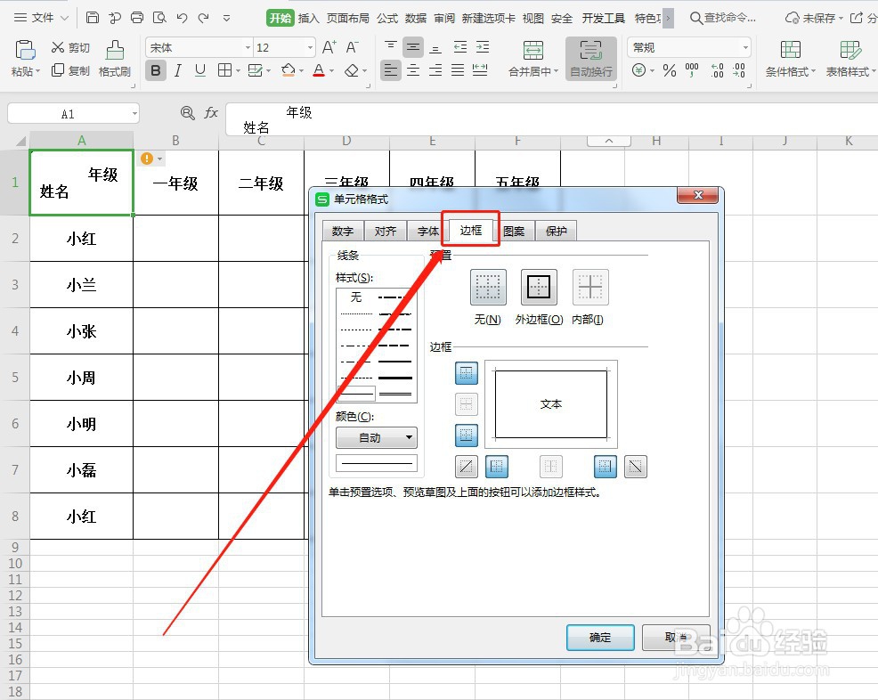The width and height of the screenshot is (878, 700).
Task: Switch to the 图案 tab in the dialog
Action: tap(514, 230)
